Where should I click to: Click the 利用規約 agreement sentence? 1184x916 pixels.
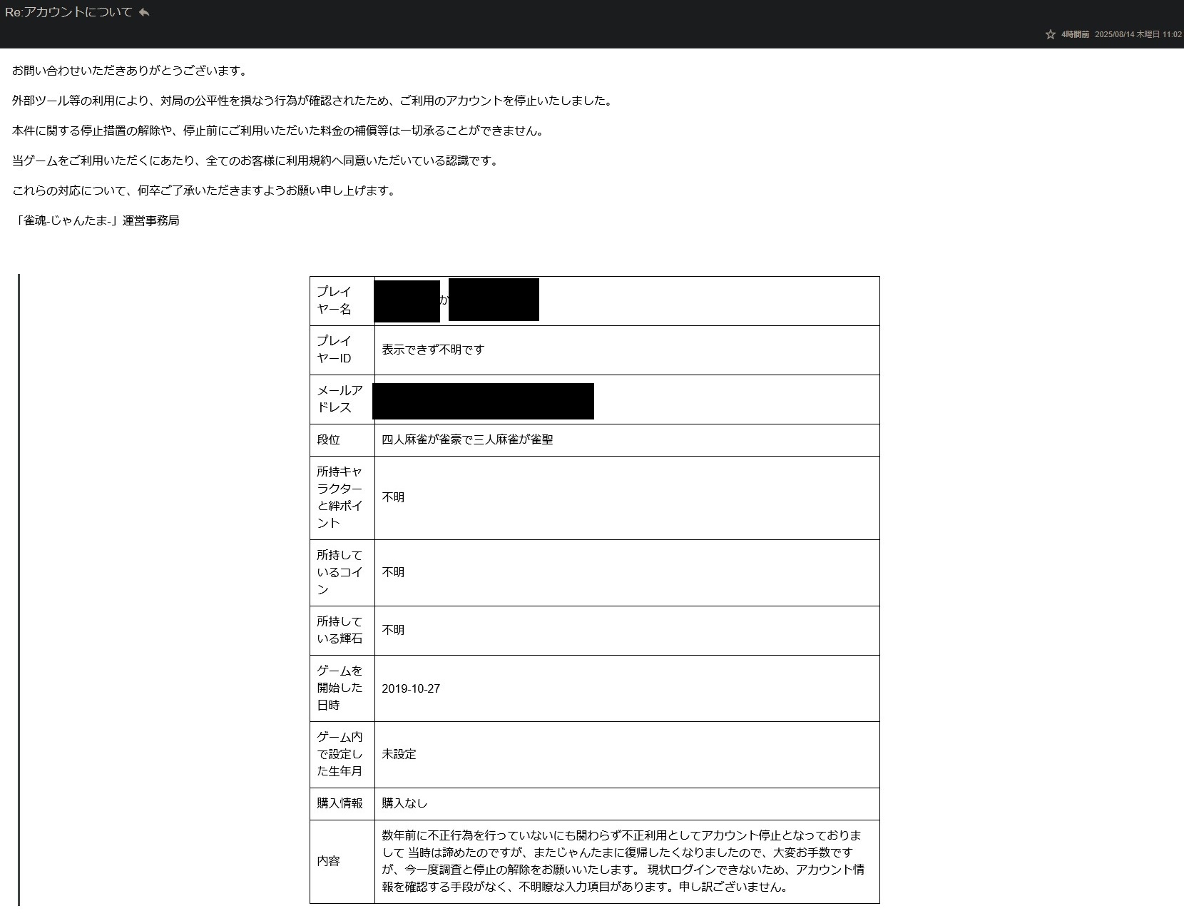click(256, 161)
